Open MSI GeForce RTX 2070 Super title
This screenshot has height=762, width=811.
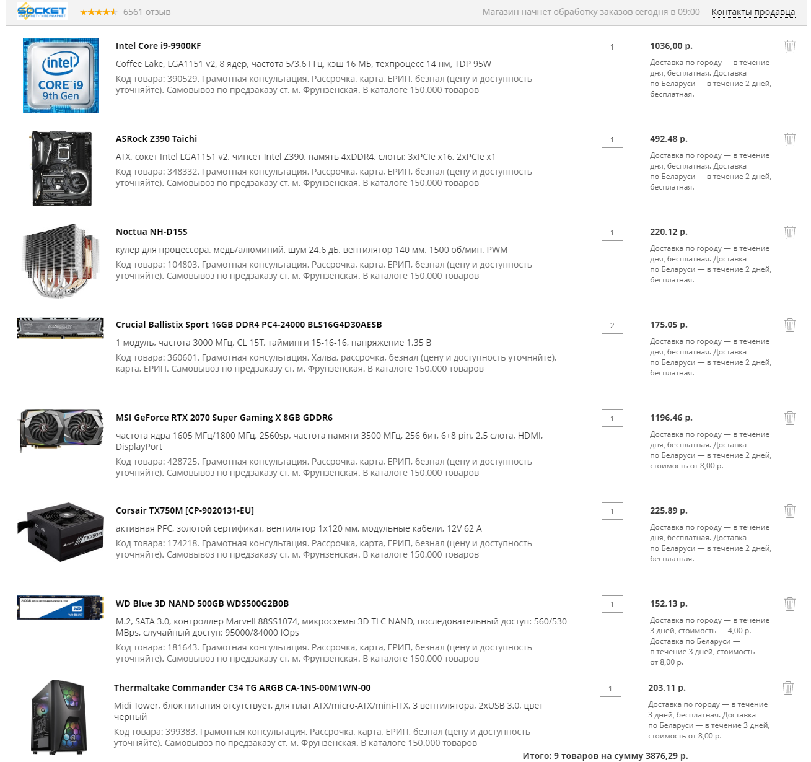tap(224, 418)
